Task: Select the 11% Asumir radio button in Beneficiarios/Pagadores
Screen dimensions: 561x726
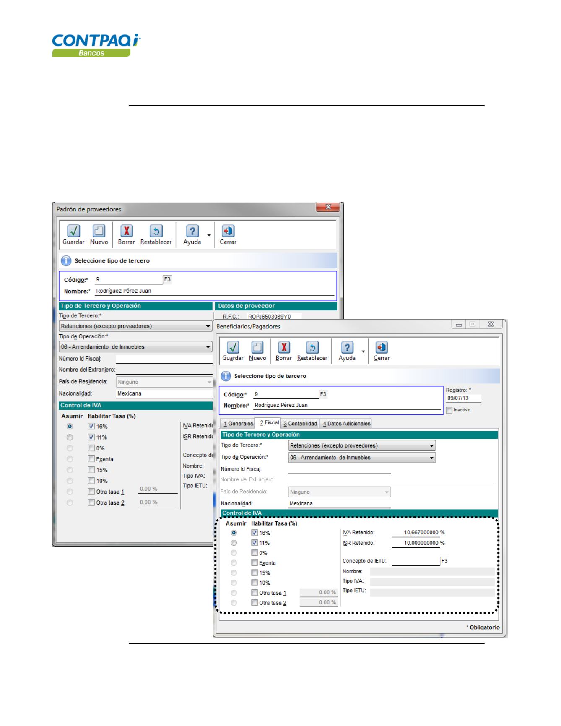Action: pos(234,543)
